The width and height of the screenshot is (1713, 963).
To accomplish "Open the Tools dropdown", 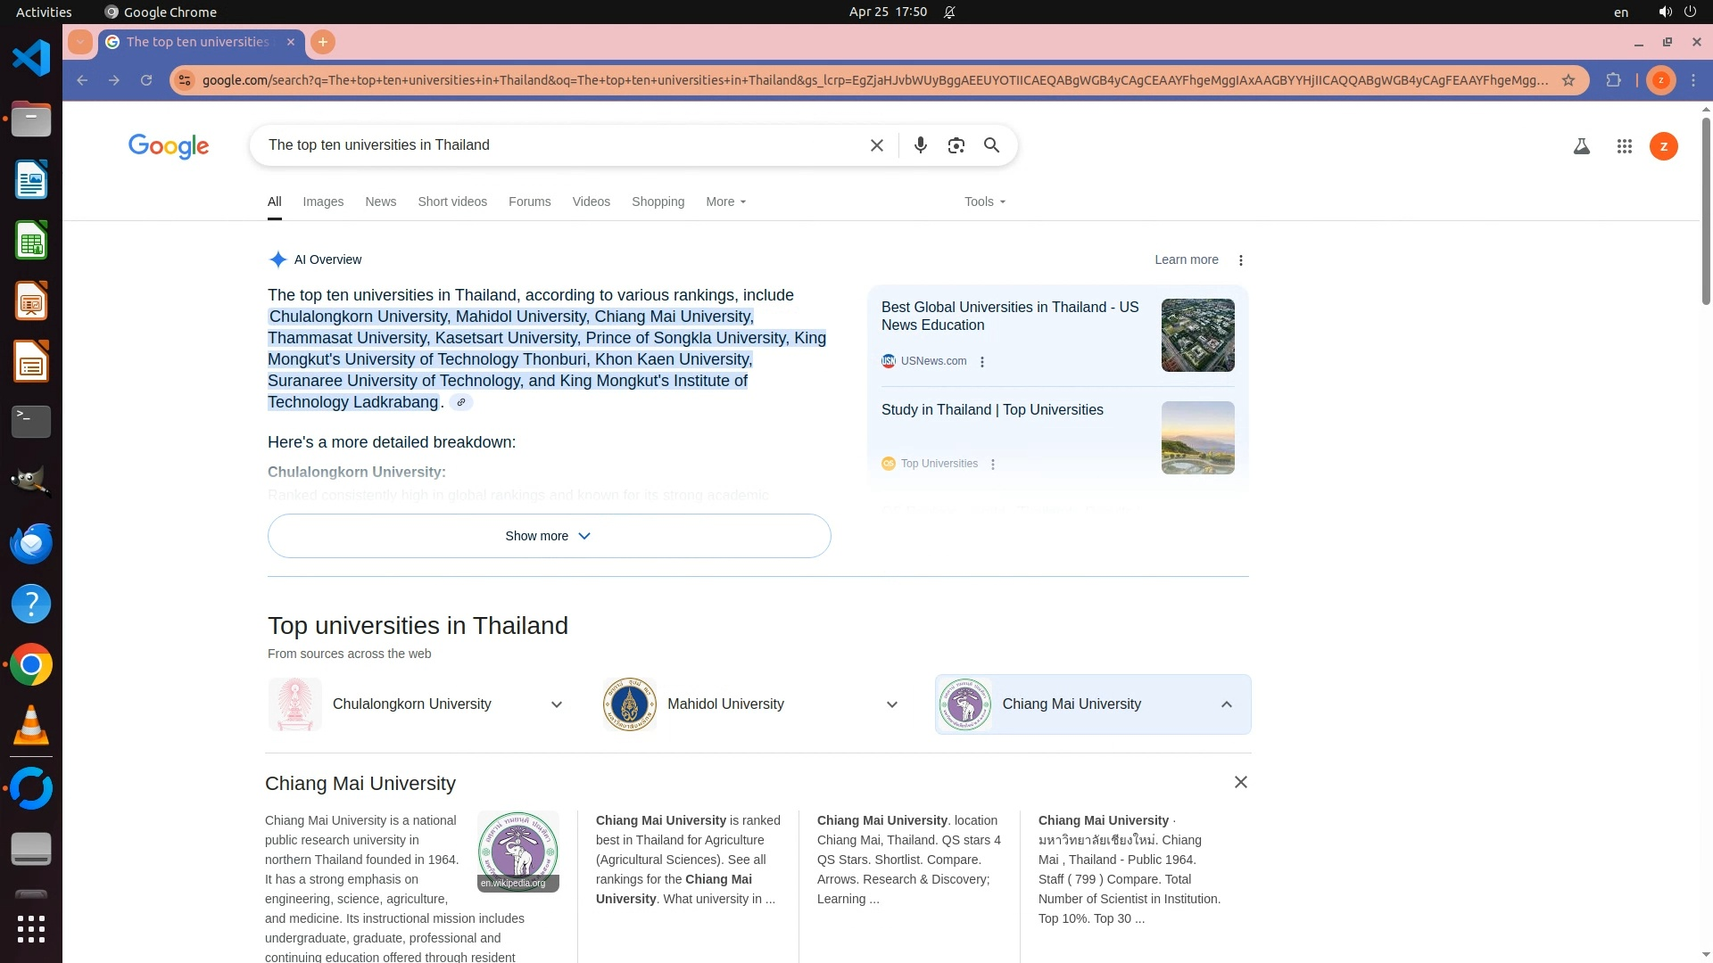I will point(984,202).
